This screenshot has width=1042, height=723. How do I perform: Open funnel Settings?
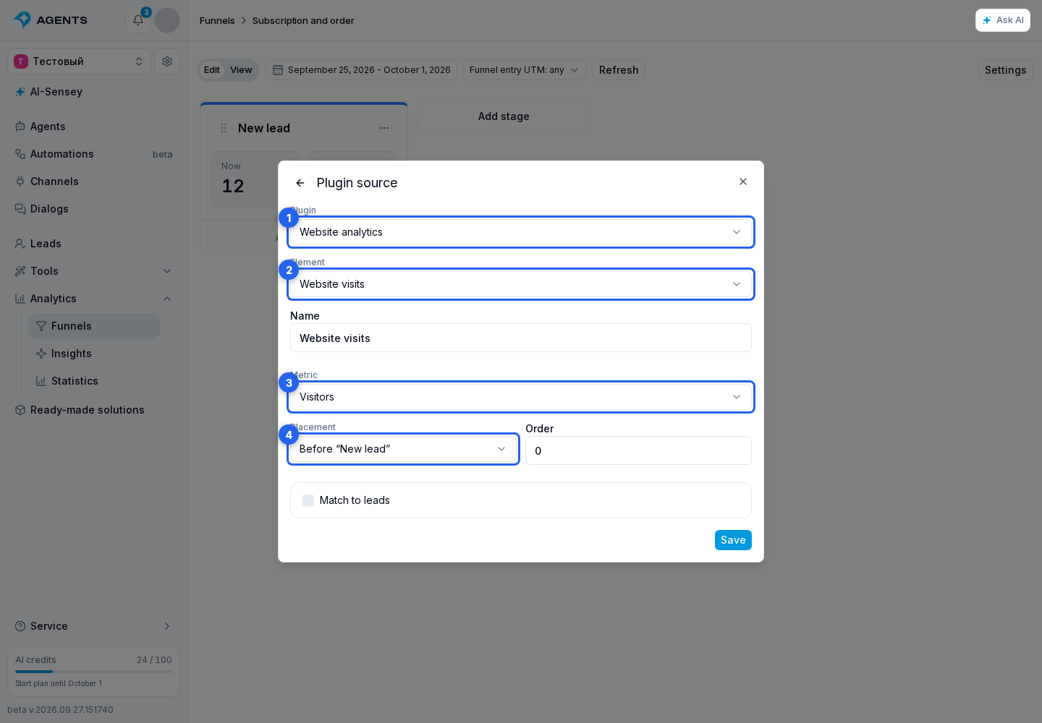(x=1006, y=70)
